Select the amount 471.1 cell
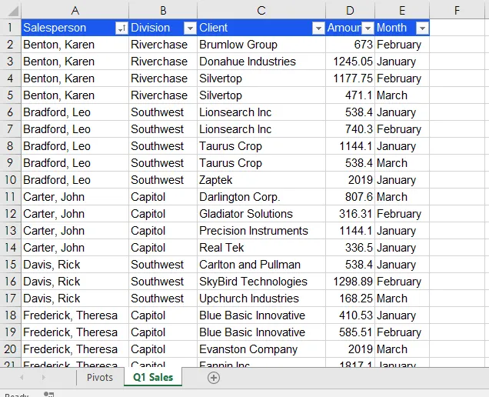This screenshot has width=489, height=397. (x=351, y=95)
